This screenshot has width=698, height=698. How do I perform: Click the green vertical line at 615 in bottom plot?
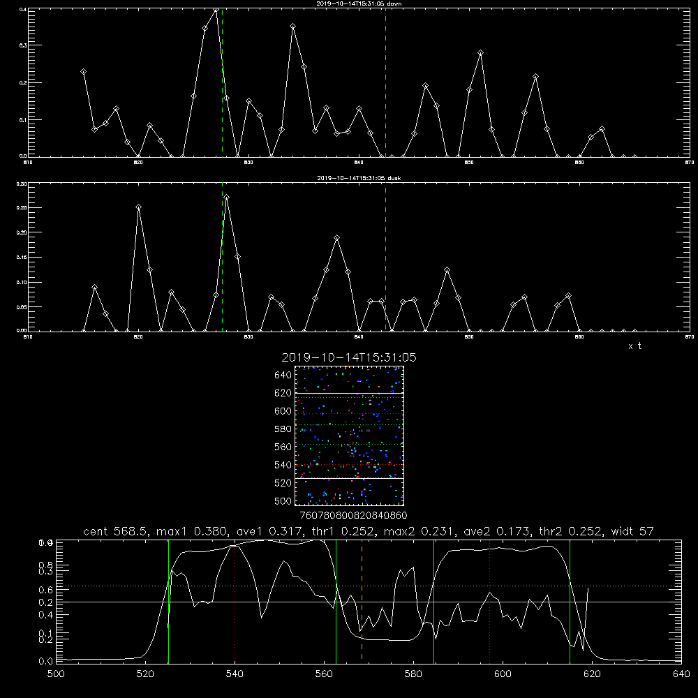pyautogui.click(x=570, y=602)
